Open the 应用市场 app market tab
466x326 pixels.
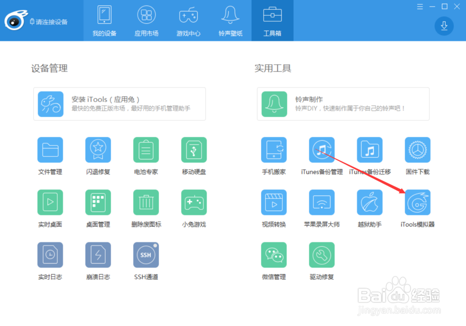coord(146,21)
